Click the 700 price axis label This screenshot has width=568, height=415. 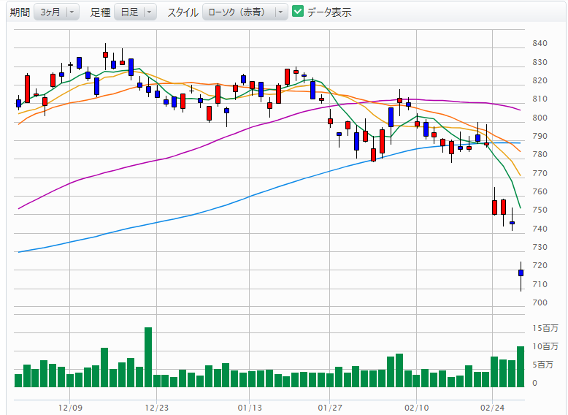click(x=540, y=302)
